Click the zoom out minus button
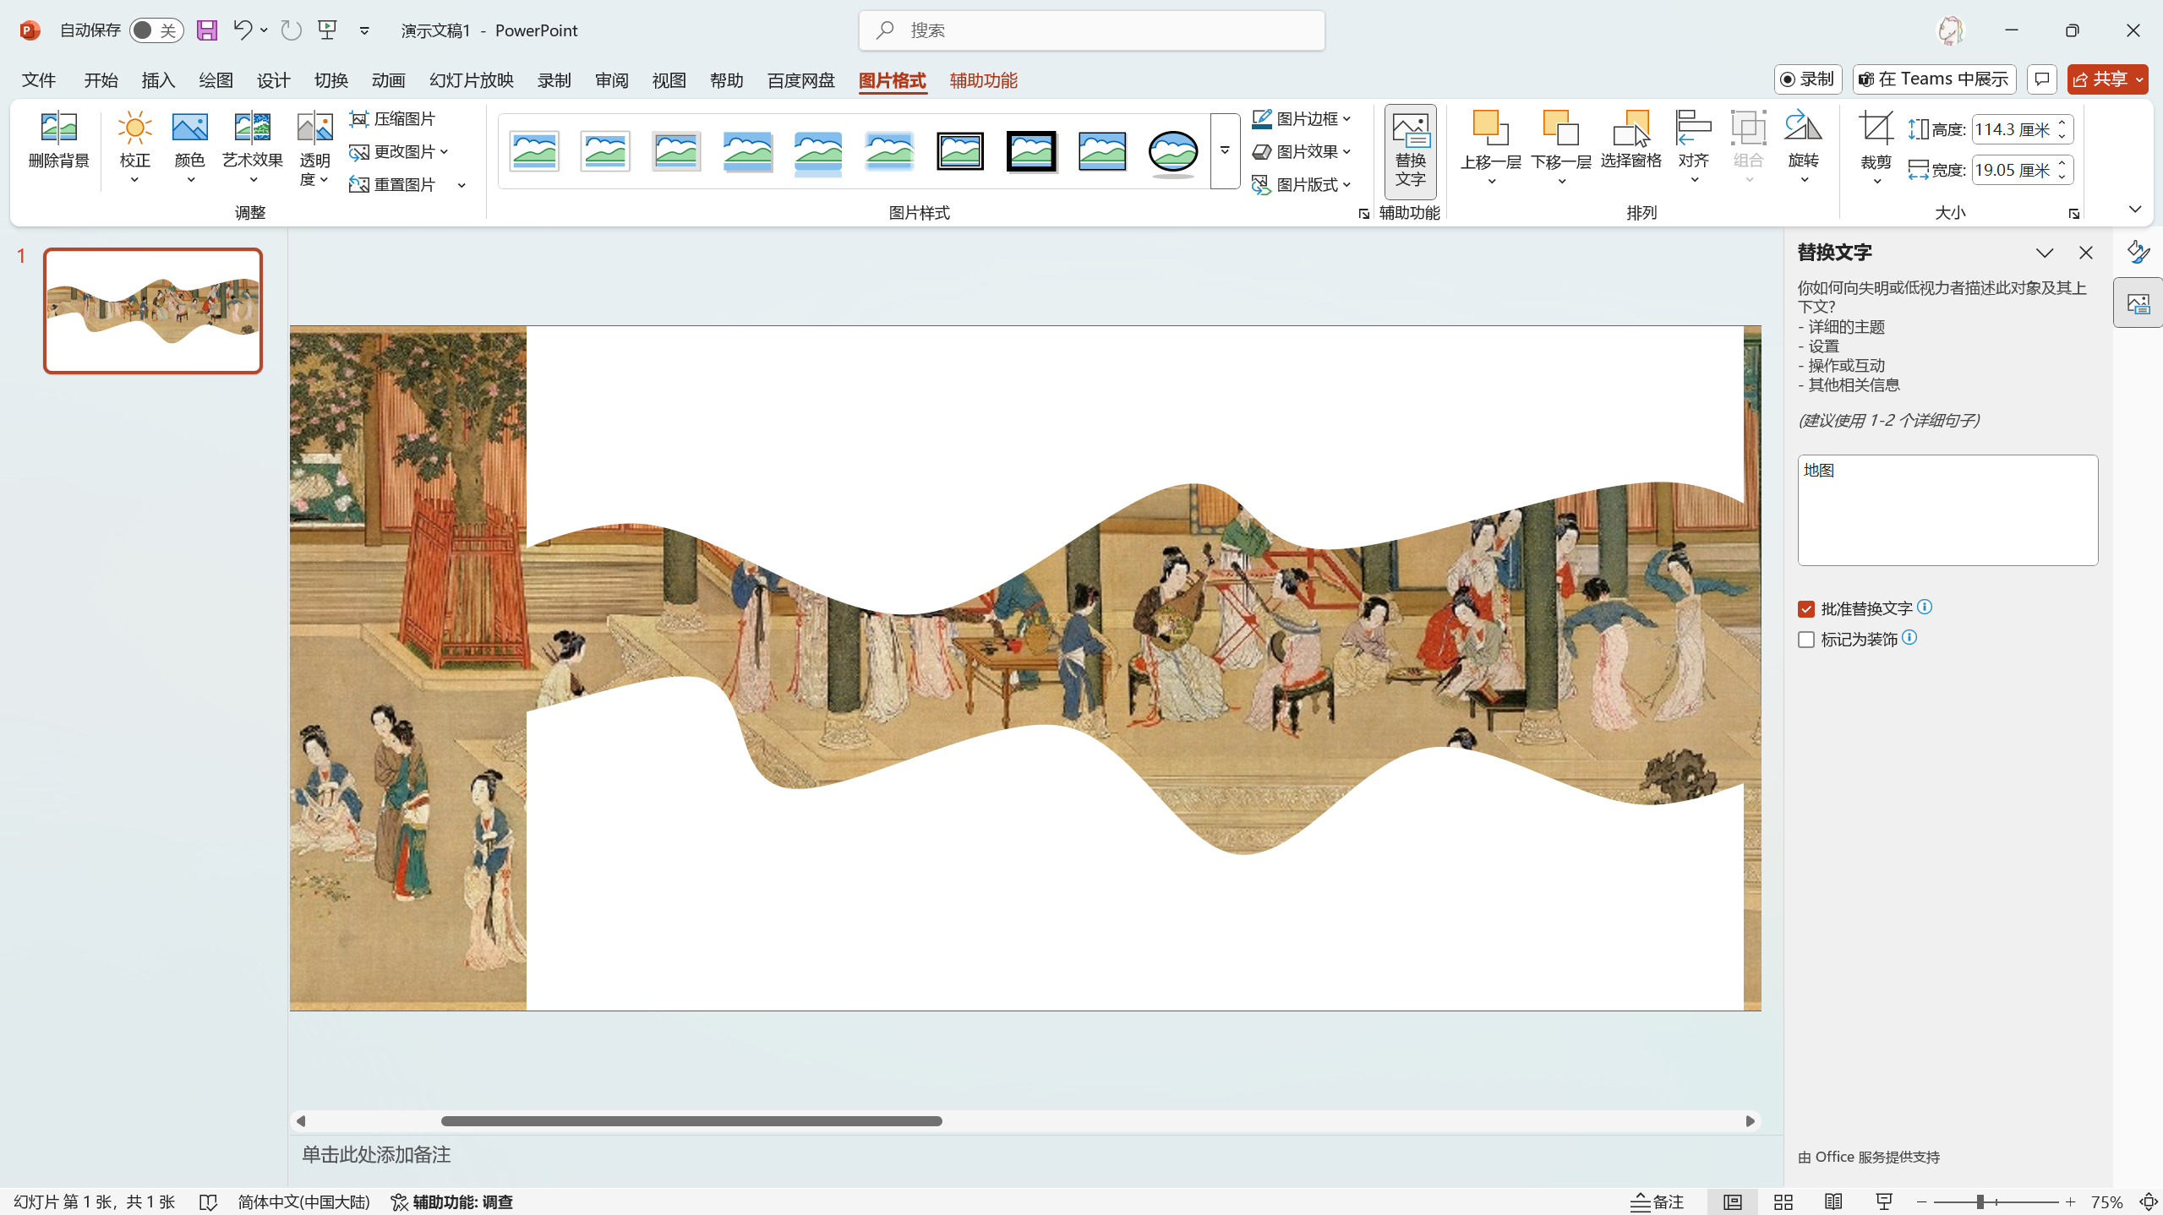The height and width of the screenshot is (1215, 2163). [x=1921, y=1201]
